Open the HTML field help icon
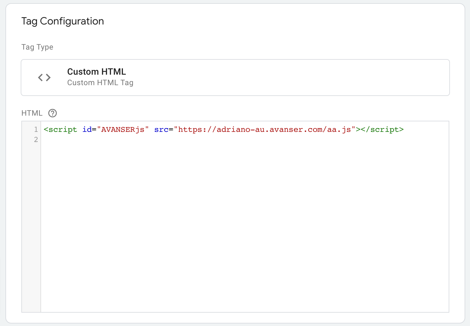 coord(53,113)
